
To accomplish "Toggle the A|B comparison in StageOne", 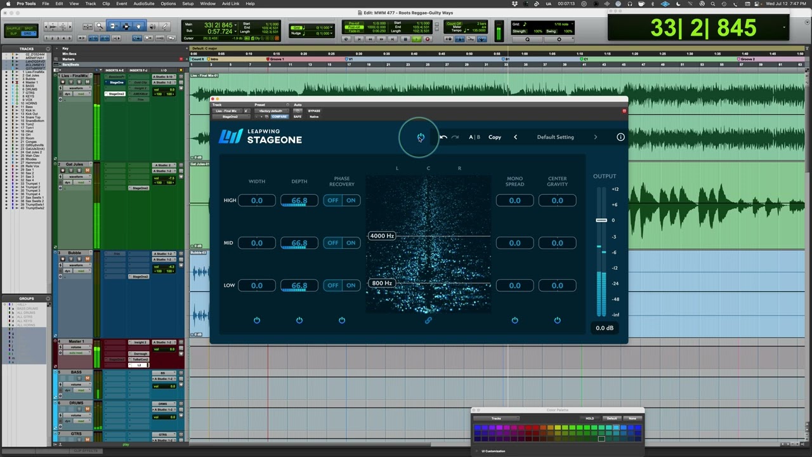I will pyautogui.click(x=475, y=137).
